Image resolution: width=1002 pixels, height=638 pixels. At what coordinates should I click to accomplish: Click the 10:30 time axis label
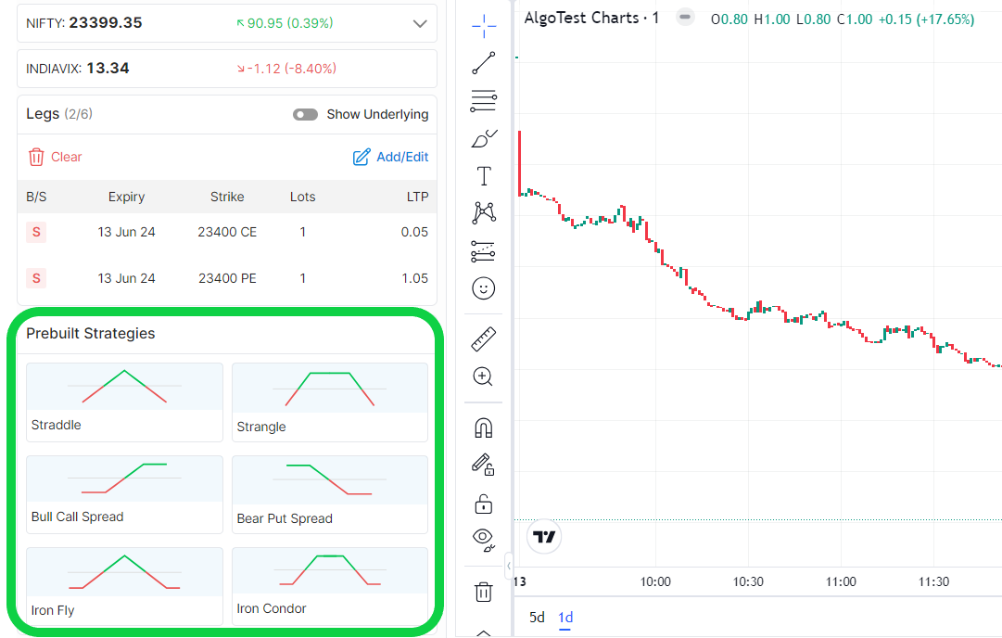(748, 581)
